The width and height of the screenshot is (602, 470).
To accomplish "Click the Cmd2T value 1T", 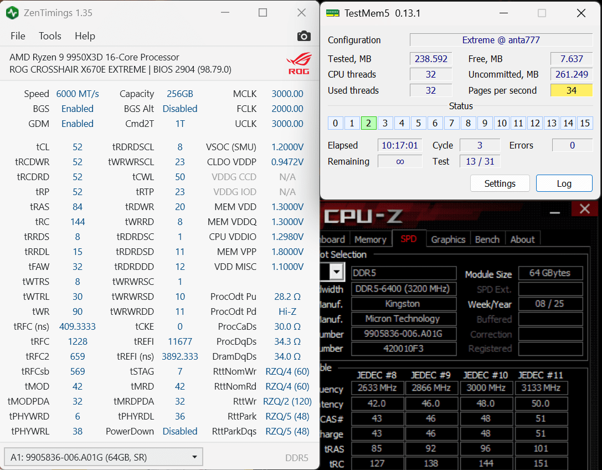I will (x=179, y=124).
